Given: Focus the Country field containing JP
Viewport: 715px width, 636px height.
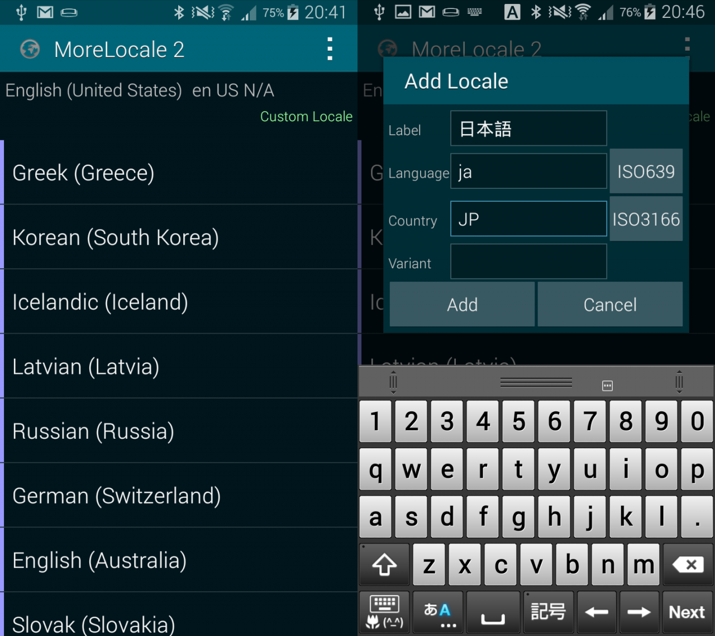Looking at the screenshot, I should pos(528,219).
